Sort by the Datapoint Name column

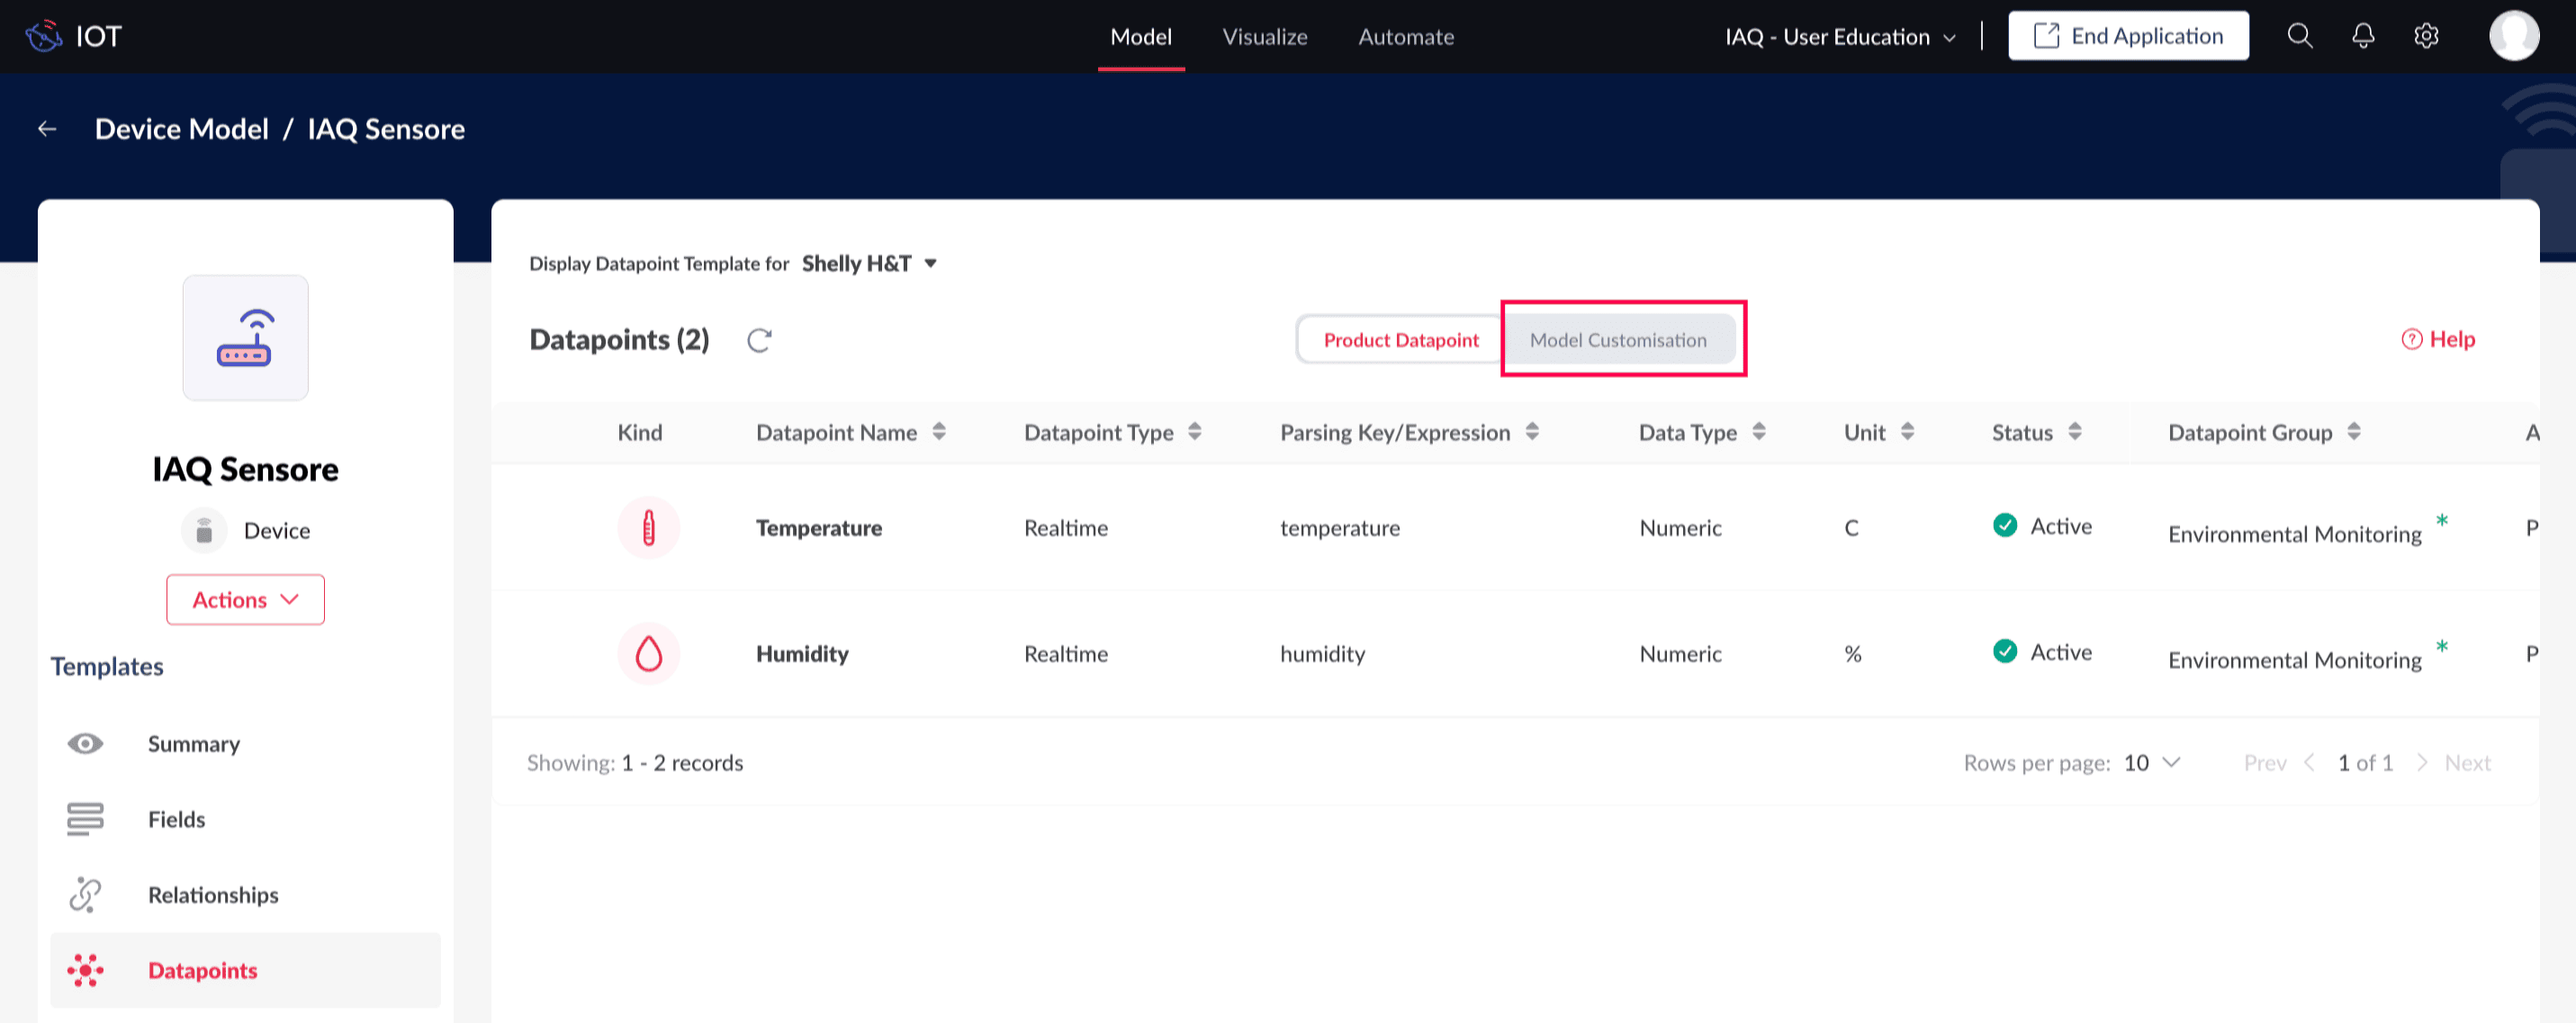tap(938, 432)
